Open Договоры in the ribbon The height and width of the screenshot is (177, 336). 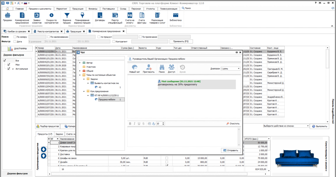(100, 17)
